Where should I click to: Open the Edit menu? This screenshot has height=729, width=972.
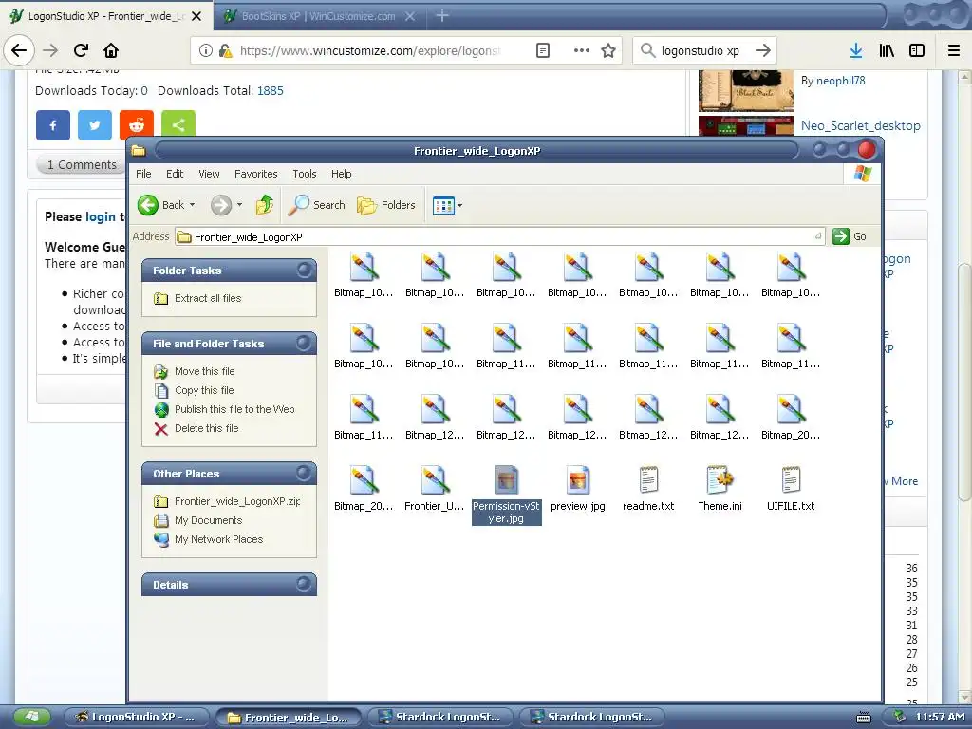click(x=175, y=174)
